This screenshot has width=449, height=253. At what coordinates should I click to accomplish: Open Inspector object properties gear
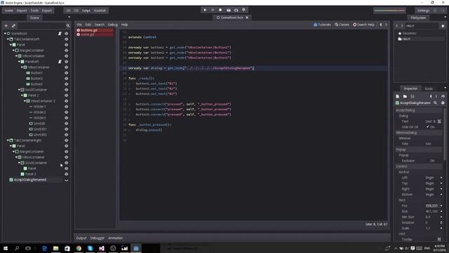[443, 103]
